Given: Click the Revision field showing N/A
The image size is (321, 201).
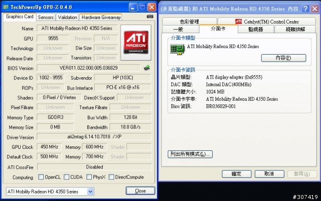Looking at the screenshot, I should [106, 38].
